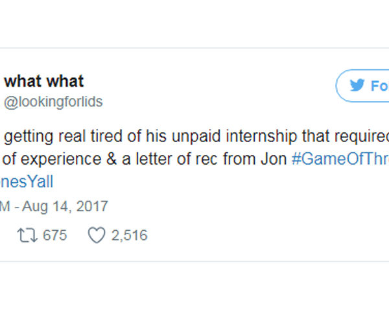Click the phrase "letter of rec"
The height and width of the screenshot is (319, 389).
pyautogui.click(x=194, y=159)
